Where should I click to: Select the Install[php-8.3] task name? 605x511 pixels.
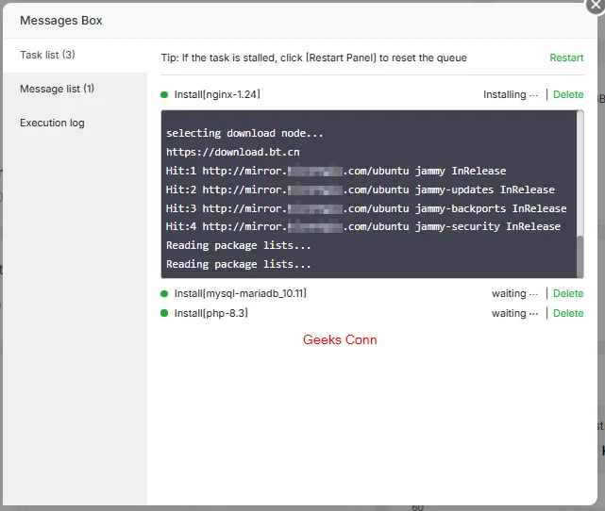click(x=210, y=313)
